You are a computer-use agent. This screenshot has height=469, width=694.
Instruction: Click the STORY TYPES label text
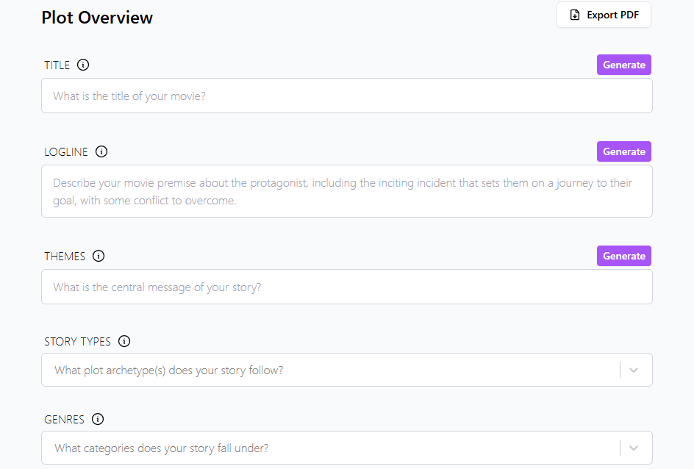(77, 342)
